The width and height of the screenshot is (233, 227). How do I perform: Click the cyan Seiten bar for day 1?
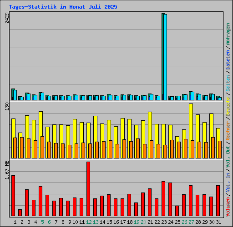15,95
